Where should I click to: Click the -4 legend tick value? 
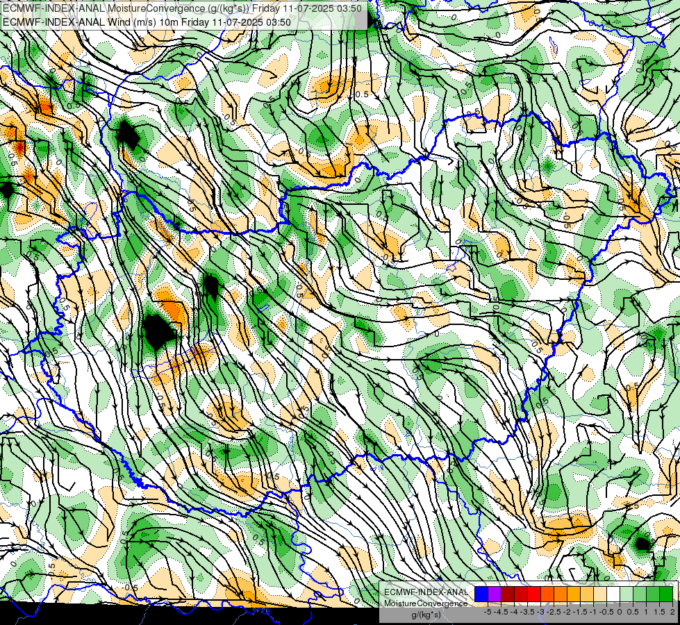(x=514, y=612)
